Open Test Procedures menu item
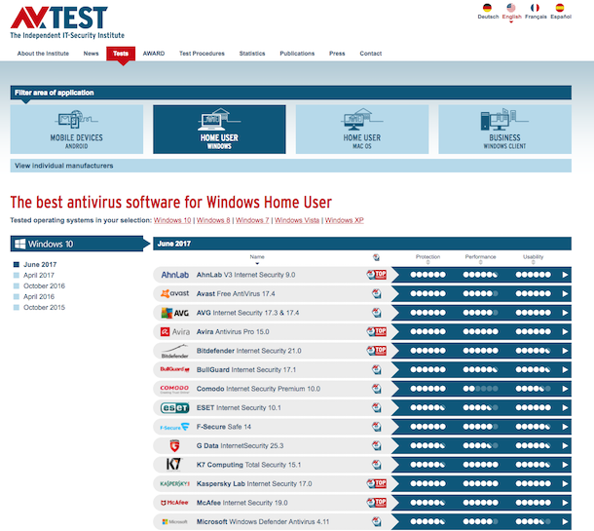Screen dimensions: 594x531 click(202, 54)
